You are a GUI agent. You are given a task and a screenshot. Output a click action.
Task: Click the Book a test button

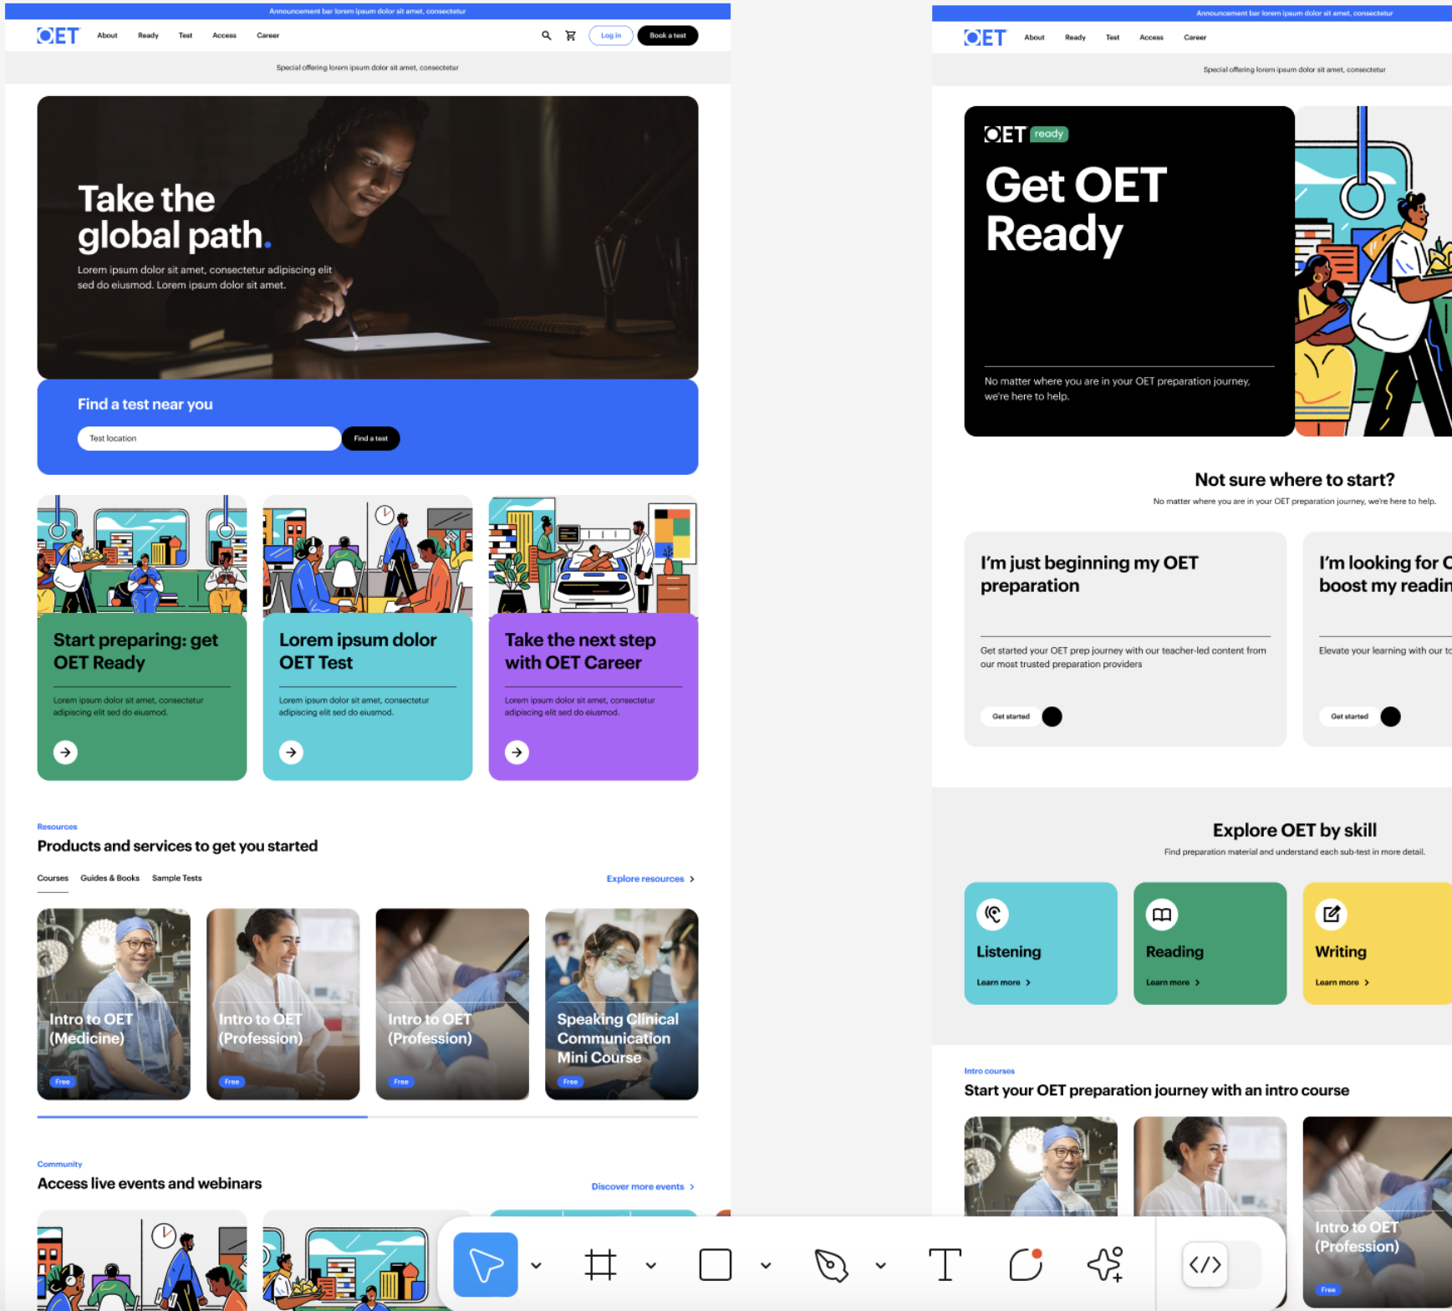(668, 35)
